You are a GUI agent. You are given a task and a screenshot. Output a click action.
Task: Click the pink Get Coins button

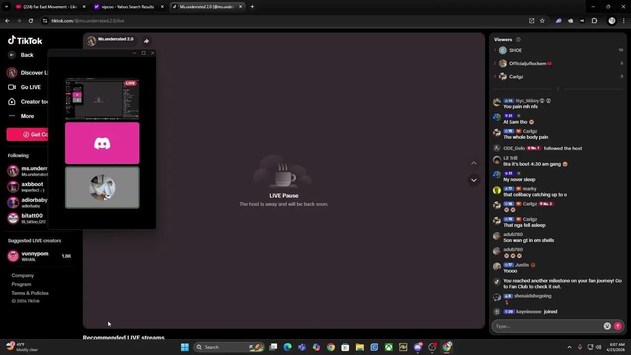pyautogui.click(x=28, y=135)
